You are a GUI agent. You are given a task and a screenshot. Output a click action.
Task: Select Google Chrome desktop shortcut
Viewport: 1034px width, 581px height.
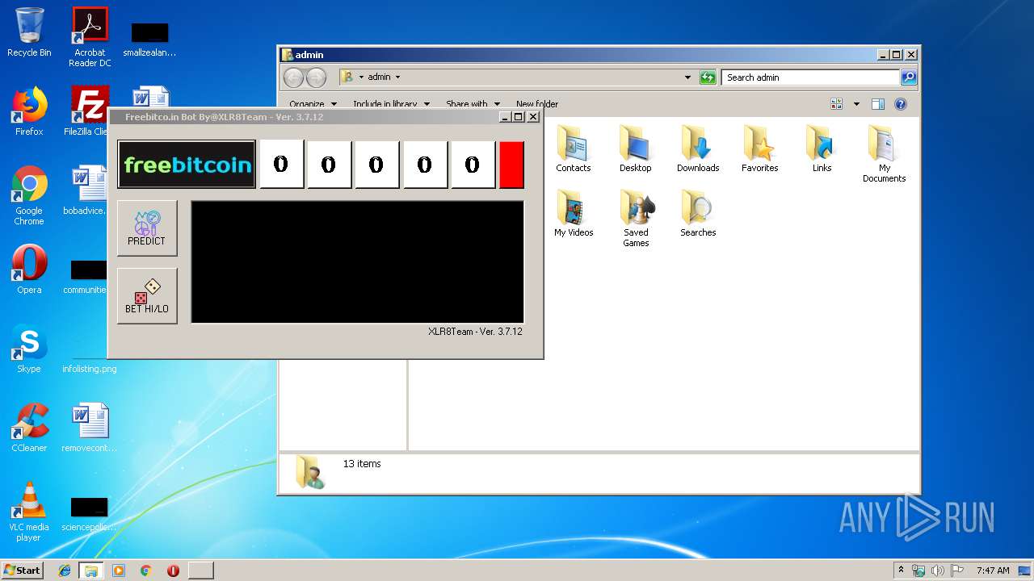pyautogui.click(x=29, y=196)
